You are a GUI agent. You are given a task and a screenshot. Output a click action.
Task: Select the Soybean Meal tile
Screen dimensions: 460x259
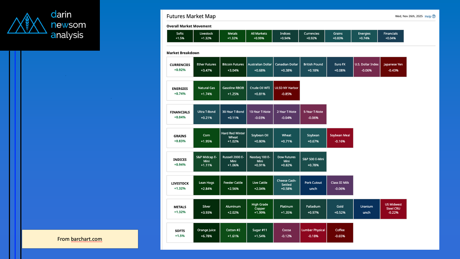pos(340,138)
